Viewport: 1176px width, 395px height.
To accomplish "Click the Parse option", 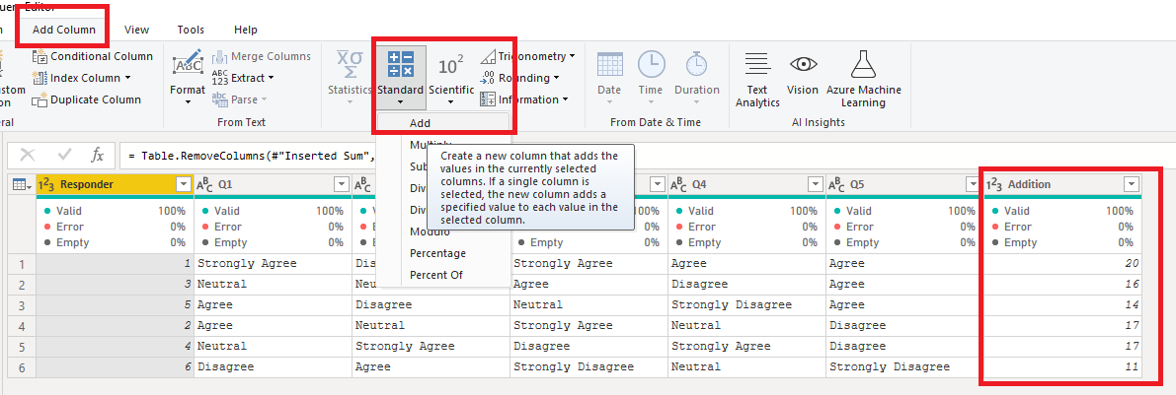I will click(x=239, y=99).
